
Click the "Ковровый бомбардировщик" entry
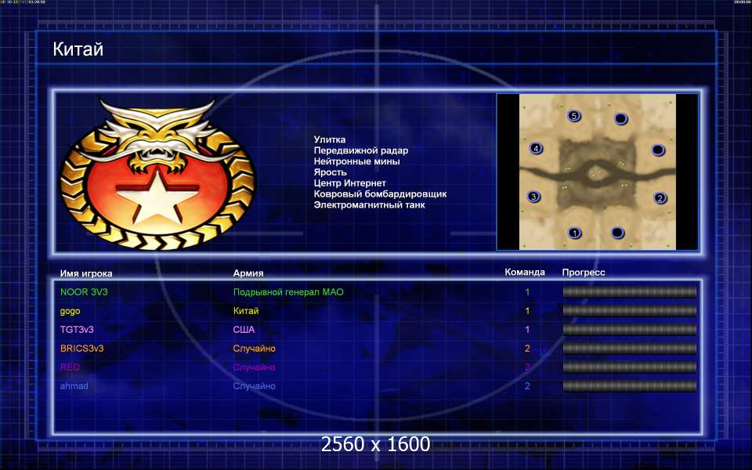click(380, 194)
